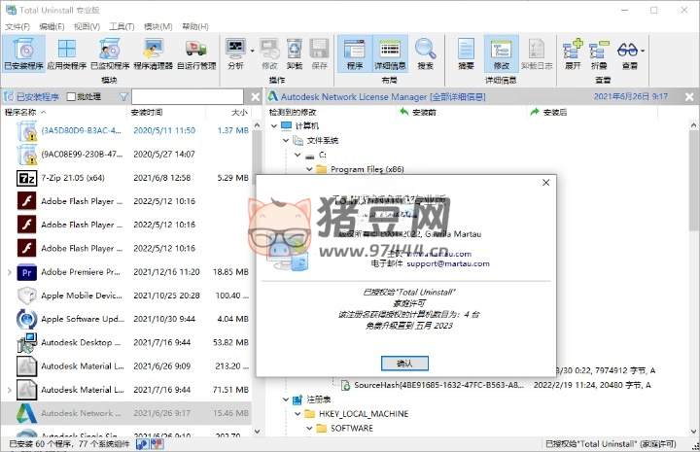Image resolution: width=700 pixels, height=452 pixels.
Task: Toggle the 详细信息 layout button
Action: [x=388, y=52]
